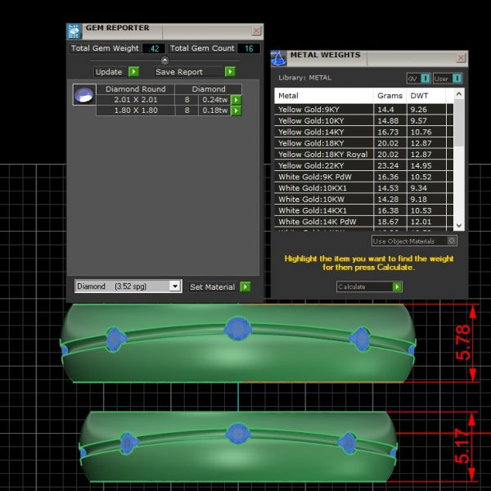Click the Total Gem Weight field

point(154,48)
